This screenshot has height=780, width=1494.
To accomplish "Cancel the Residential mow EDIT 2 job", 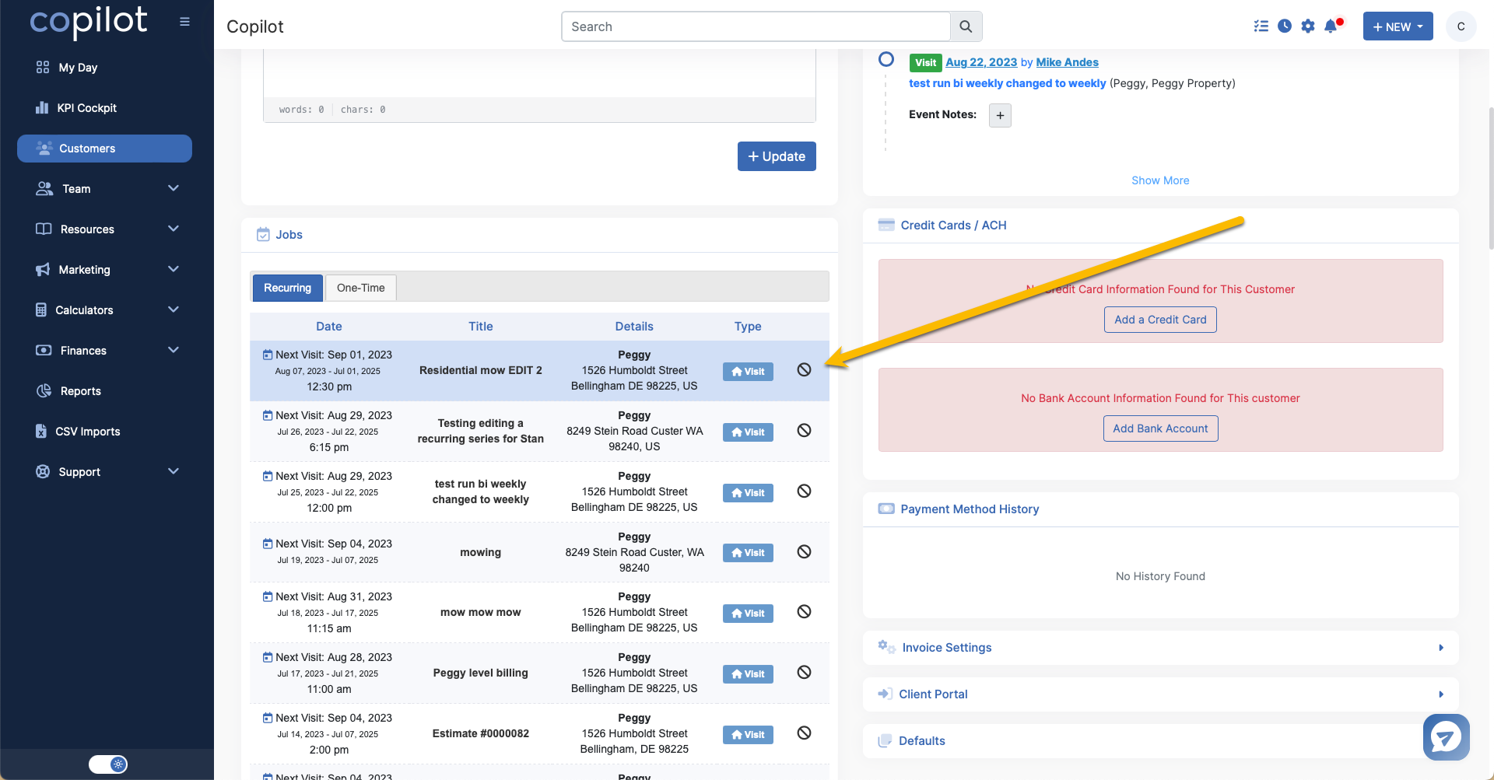I will pyautogui.click(x=804, y=370).
